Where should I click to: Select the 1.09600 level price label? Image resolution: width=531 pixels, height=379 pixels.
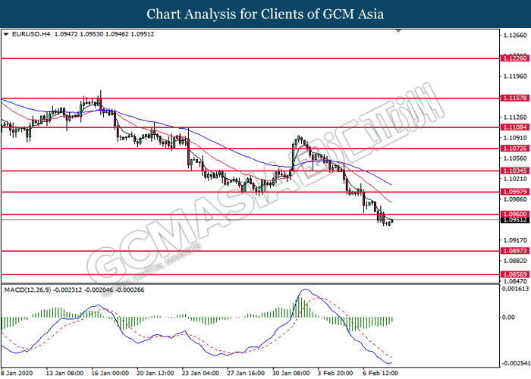[514, 214]
